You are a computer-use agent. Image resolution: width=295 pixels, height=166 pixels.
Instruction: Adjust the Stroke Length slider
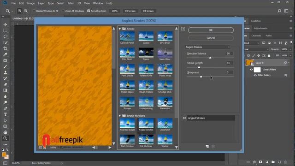[x=199, y=67]
